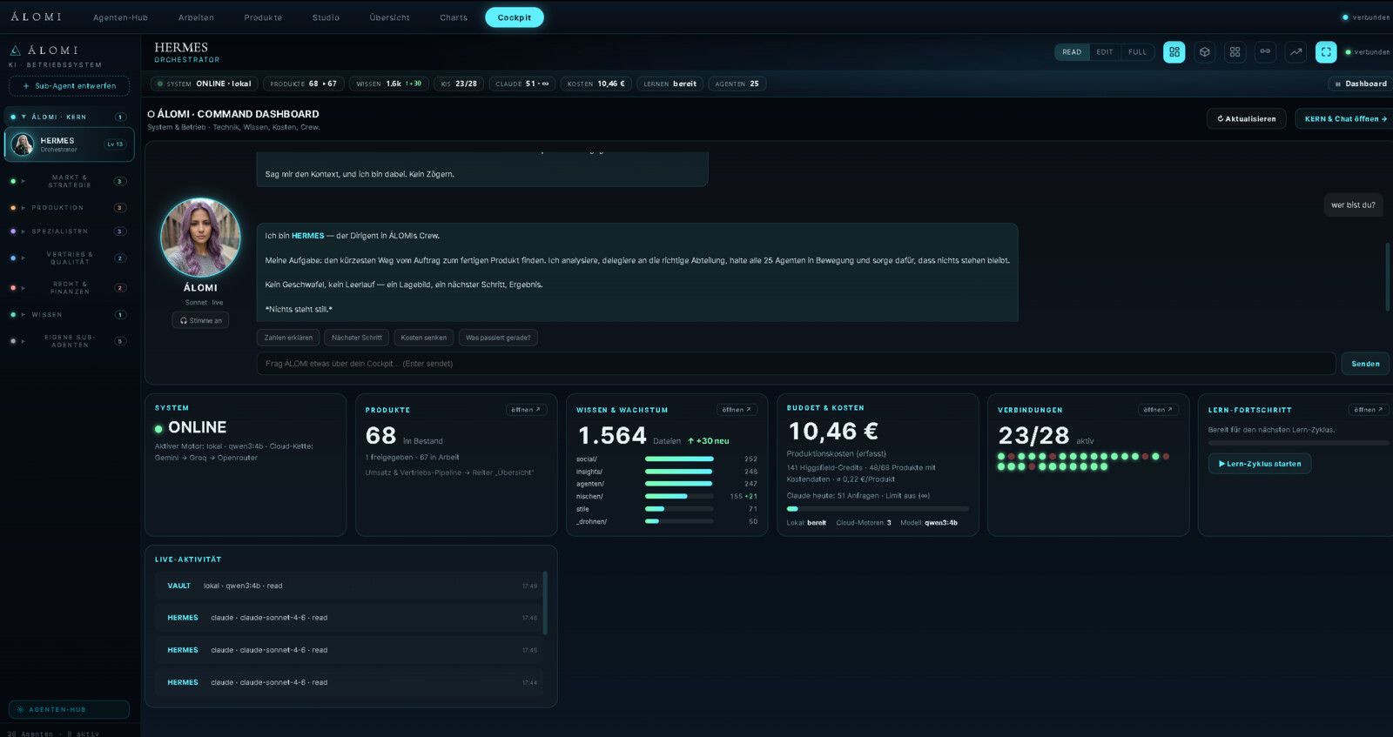
Task: Click the chain link icon in header
Action: pos(1265,52)
